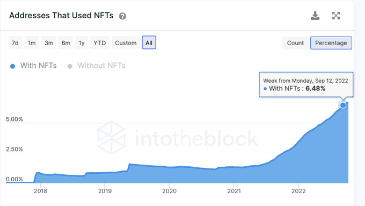Click the blue With NFTs color dot
The width and height of the screenshot is (365, 206).
click(12, 66)
